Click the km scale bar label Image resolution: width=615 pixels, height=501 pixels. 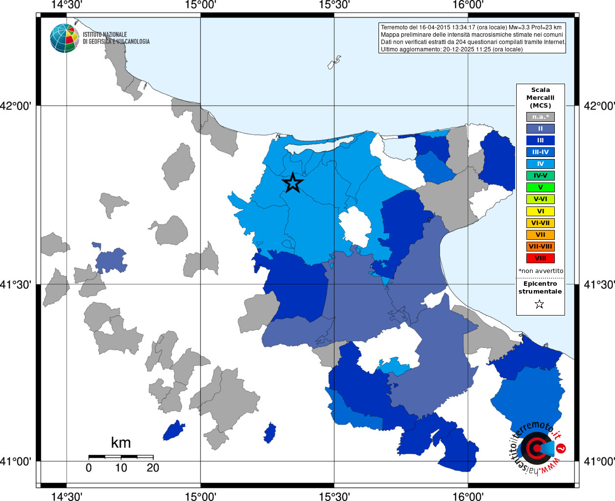(x=121, y=443)
